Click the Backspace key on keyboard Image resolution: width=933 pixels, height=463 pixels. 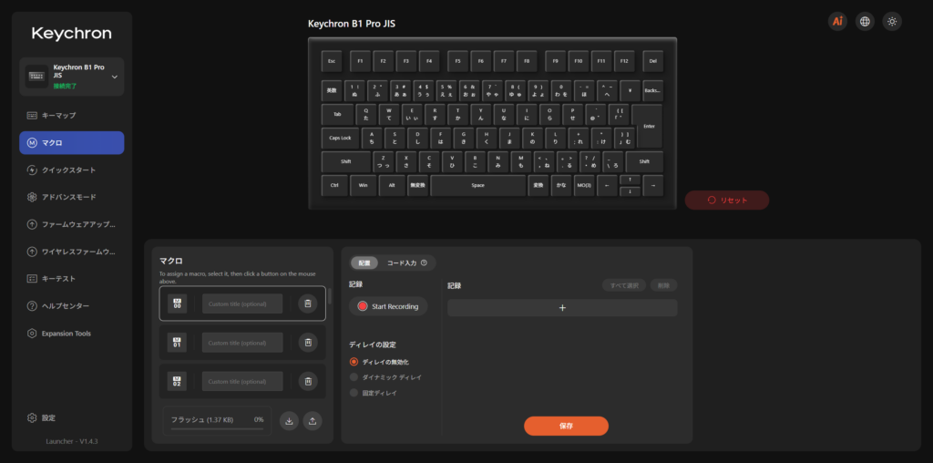coord(652,90)
